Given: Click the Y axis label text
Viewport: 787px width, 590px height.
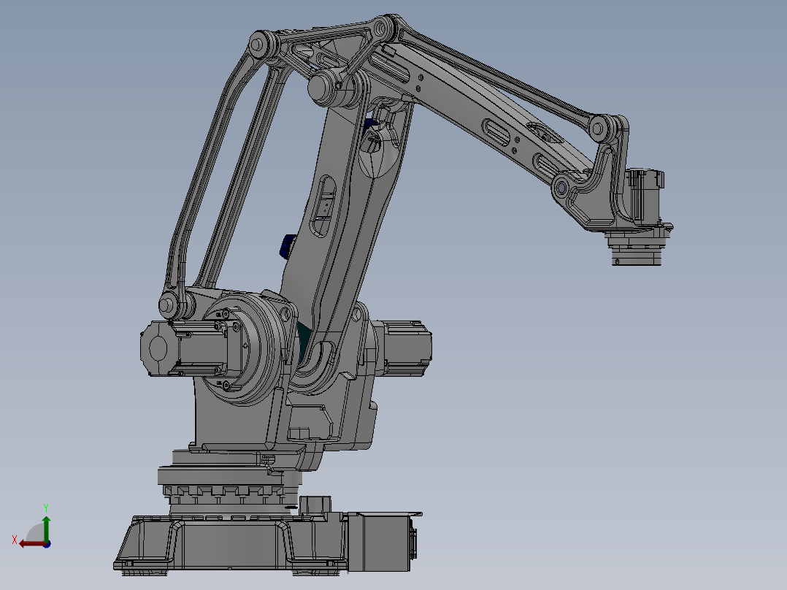Looking at the screenshot, I should tap(46, 506).
